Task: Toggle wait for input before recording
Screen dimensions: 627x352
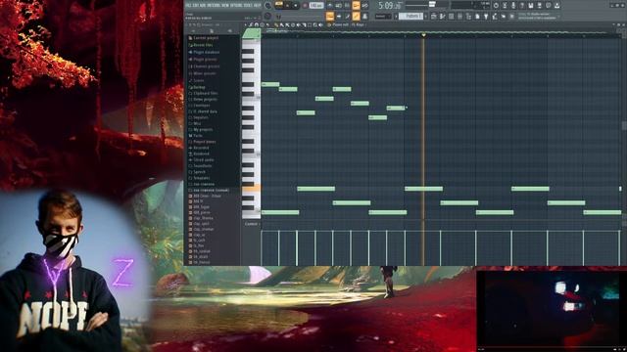Action: 338,5
